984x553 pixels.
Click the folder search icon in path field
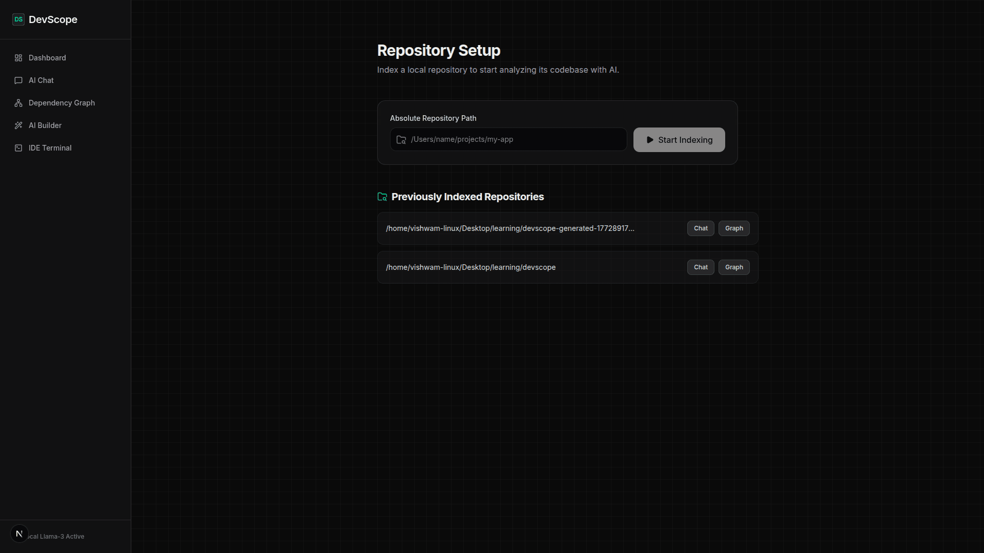pos(401,140)
